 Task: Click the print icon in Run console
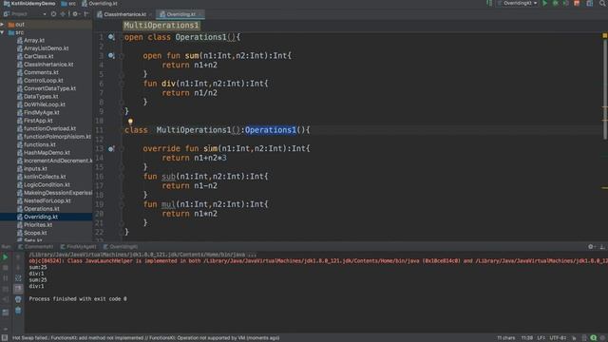[x=18, y=299]
